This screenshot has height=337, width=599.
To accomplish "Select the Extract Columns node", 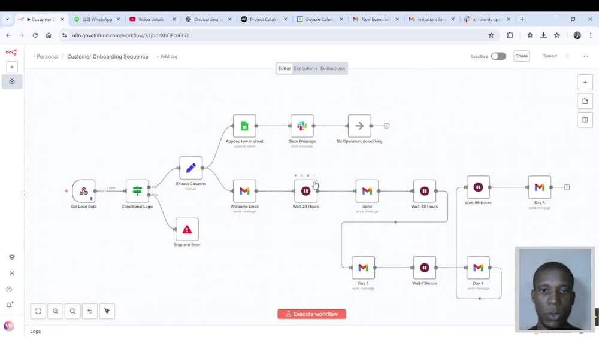I will [x=190, y=168].
